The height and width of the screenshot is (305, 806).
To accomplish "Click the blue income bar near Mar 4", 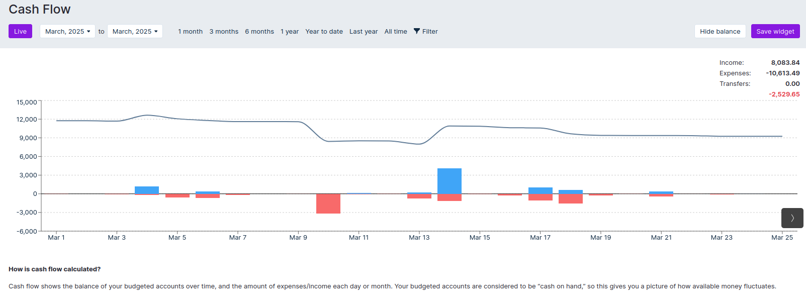I will 147,190.
